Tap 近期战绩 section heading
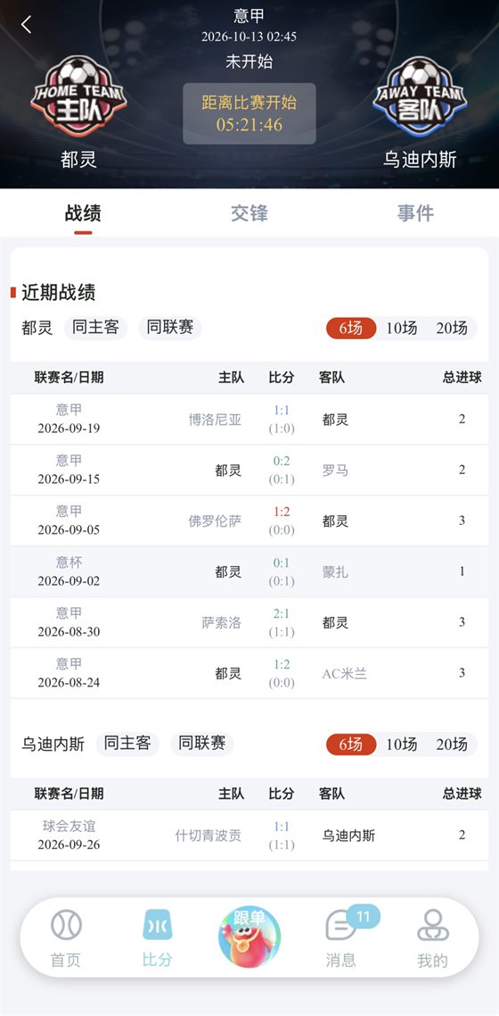The width and height of the screenshot is (499, 1016). (58, 292)
